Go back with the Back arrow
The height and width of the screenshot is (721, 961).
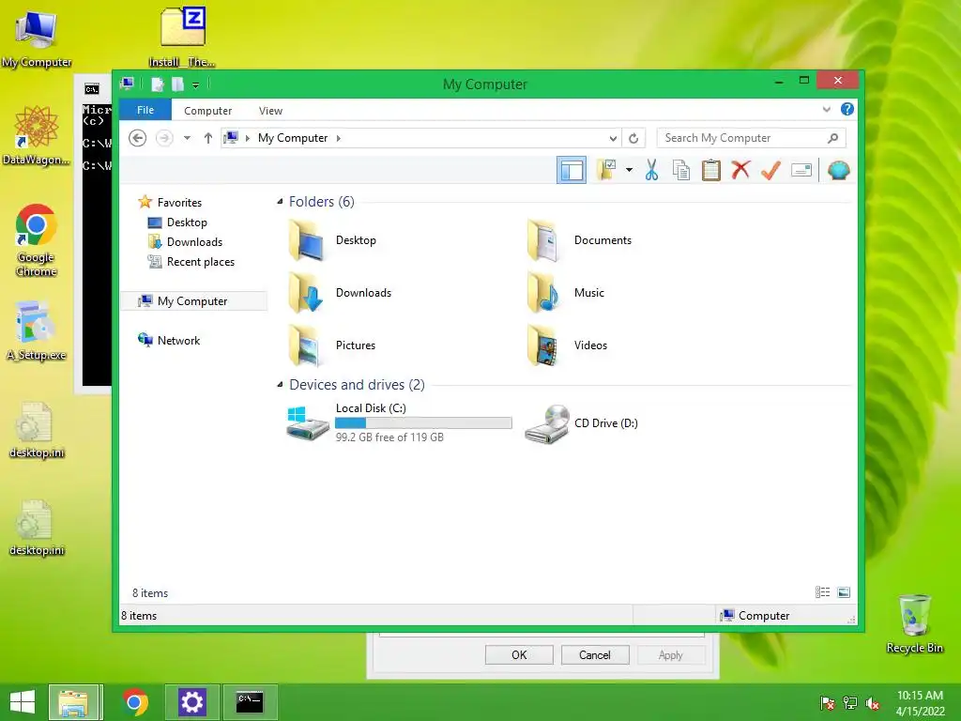click(137, 138)
